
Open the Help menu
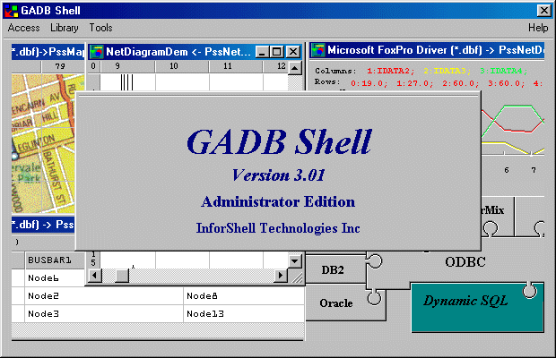tap(537, 28)
